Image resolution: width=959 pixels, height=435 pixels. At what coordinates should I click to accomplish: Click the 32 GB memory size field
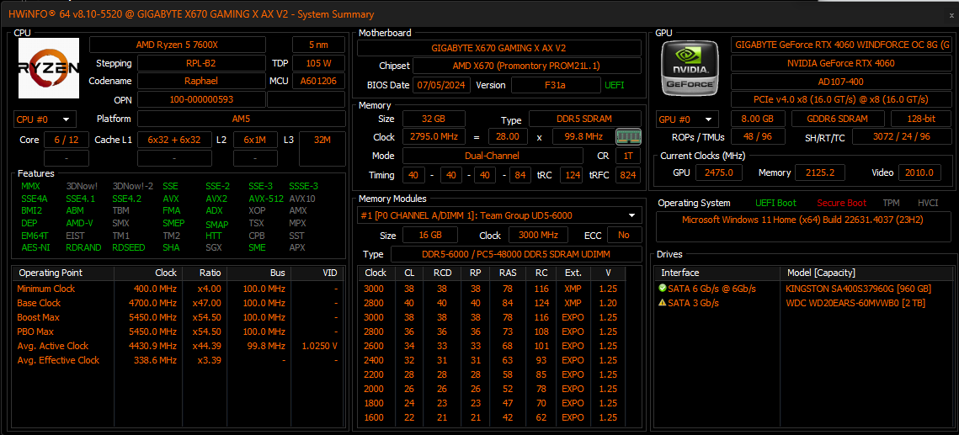434,119
